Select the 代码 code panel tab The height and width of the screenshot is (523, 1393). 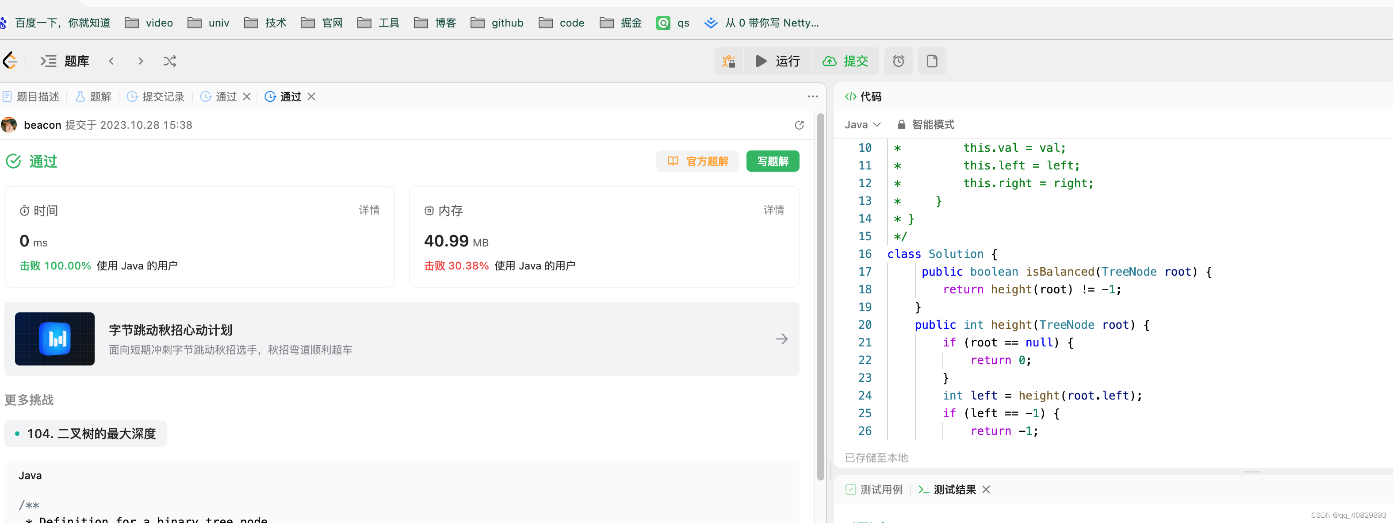click(863, 97)
